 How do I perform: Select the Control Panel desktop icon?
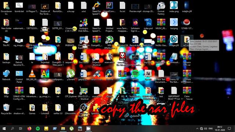[x=19, y=76]
